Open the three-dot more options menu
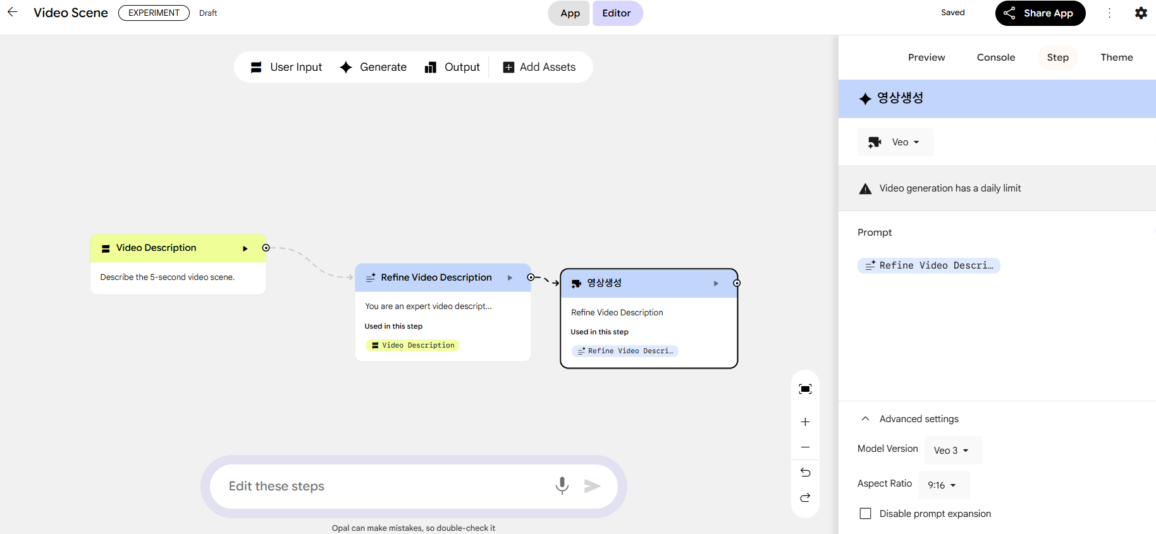Screen dimensions: 1156x534 tap(1109, 13)
